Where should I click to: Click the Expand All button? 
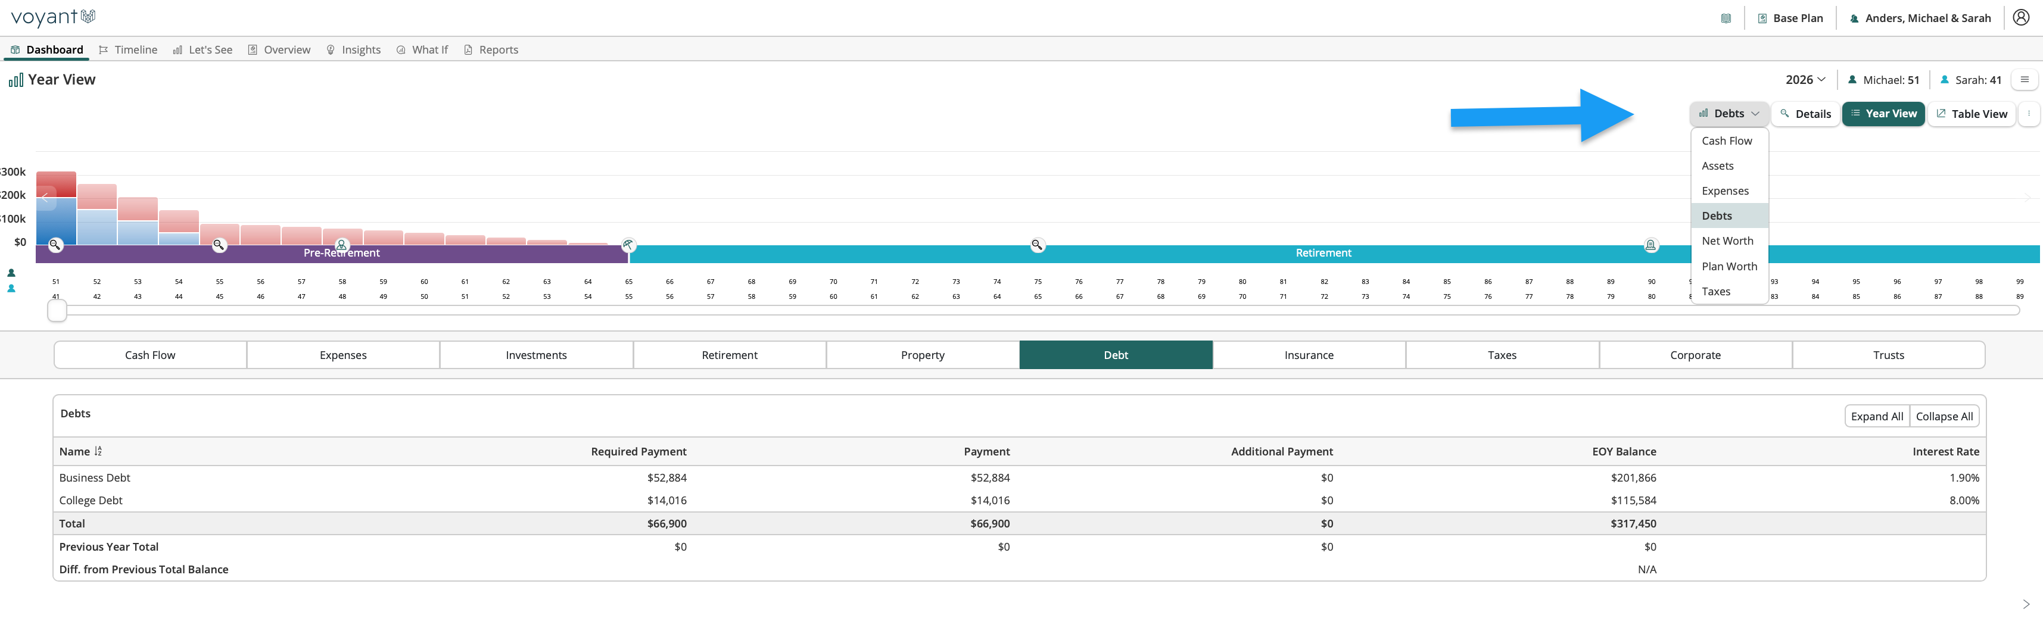(x=1876, y=416)
